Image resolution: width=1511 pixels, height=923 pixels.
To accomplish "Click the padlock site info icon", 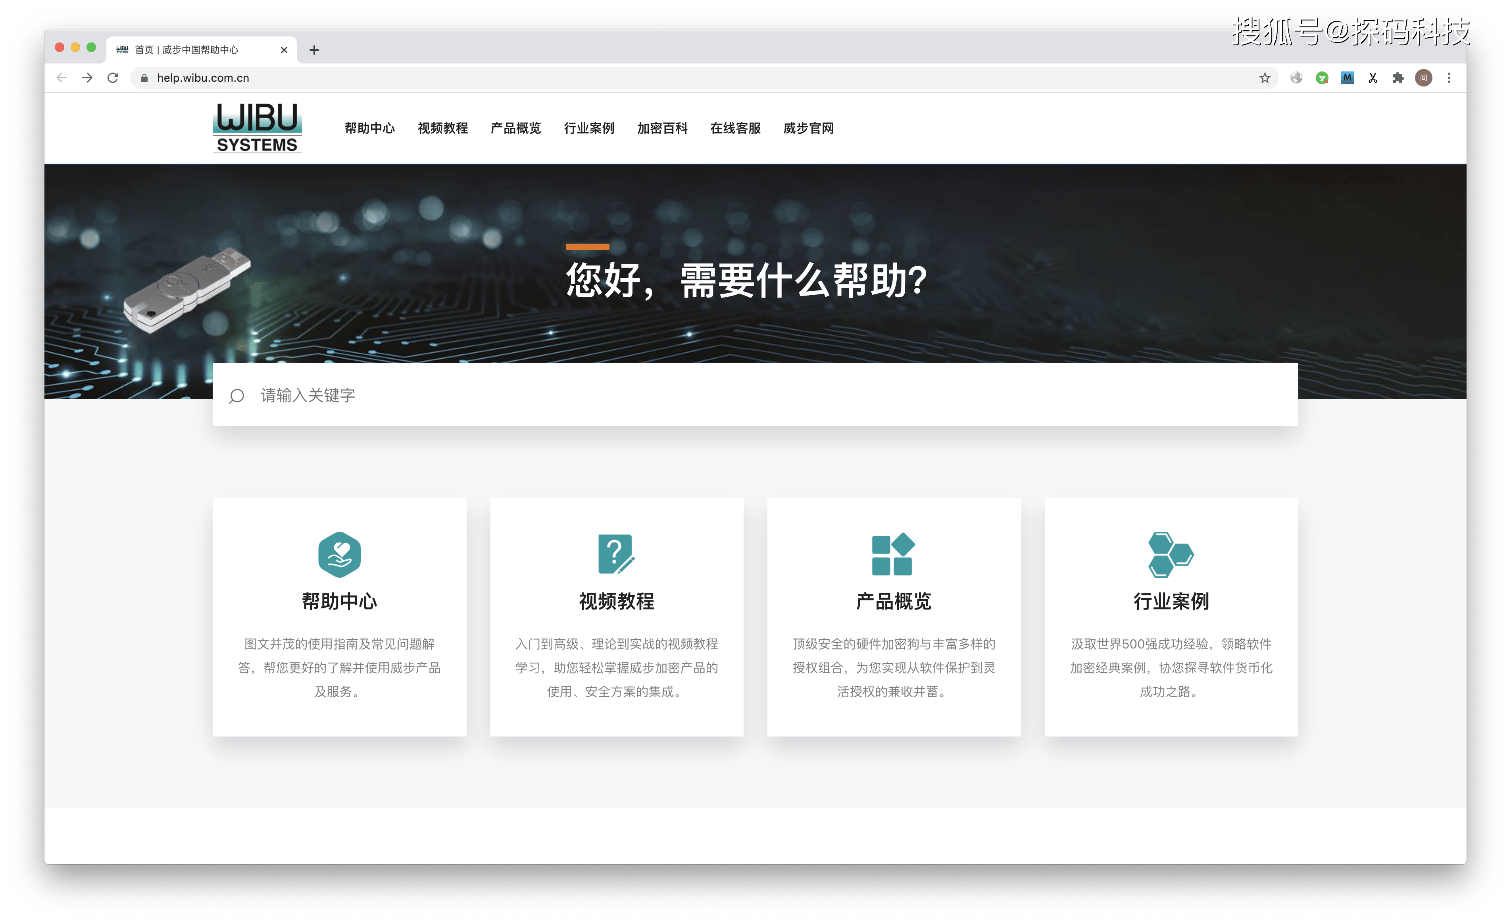I will click(144, 78).
